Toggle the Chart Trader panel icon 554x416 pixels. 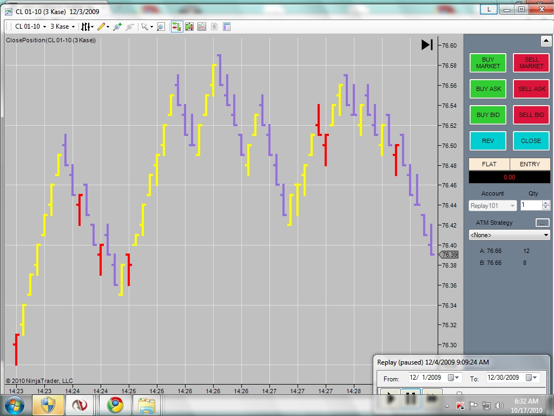point(177,27)
